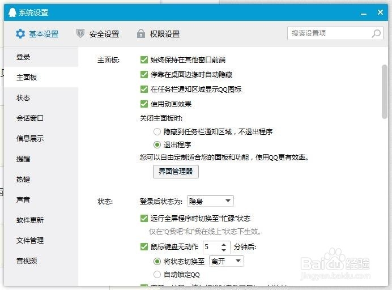Increase the idle minutes with up arrow

(224, 244)
